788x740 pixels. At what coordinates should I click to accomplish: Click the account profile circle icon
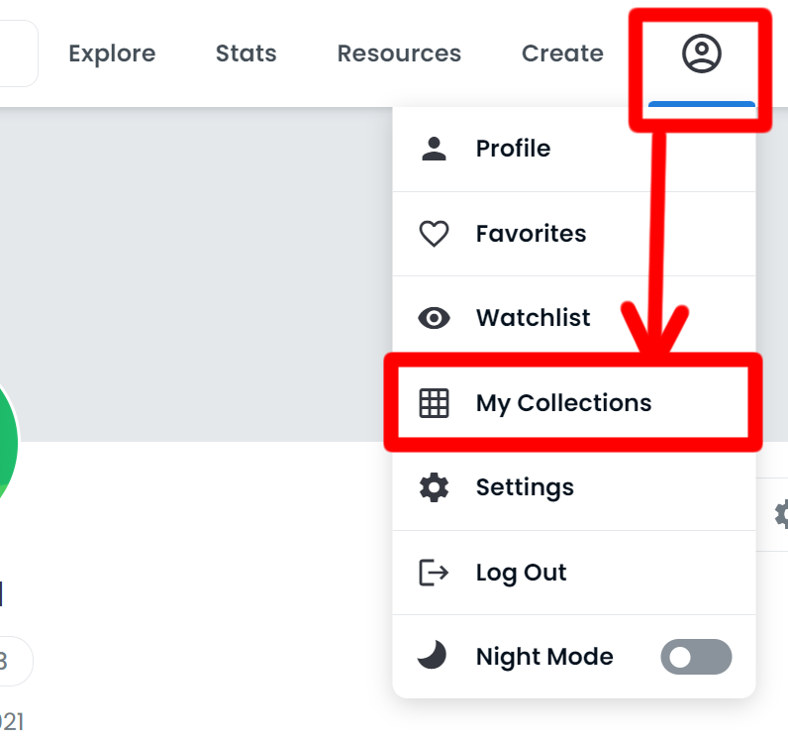[x=702, y=53]
